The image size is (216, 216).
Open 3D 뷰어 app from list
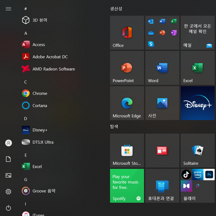coord(35,20)
